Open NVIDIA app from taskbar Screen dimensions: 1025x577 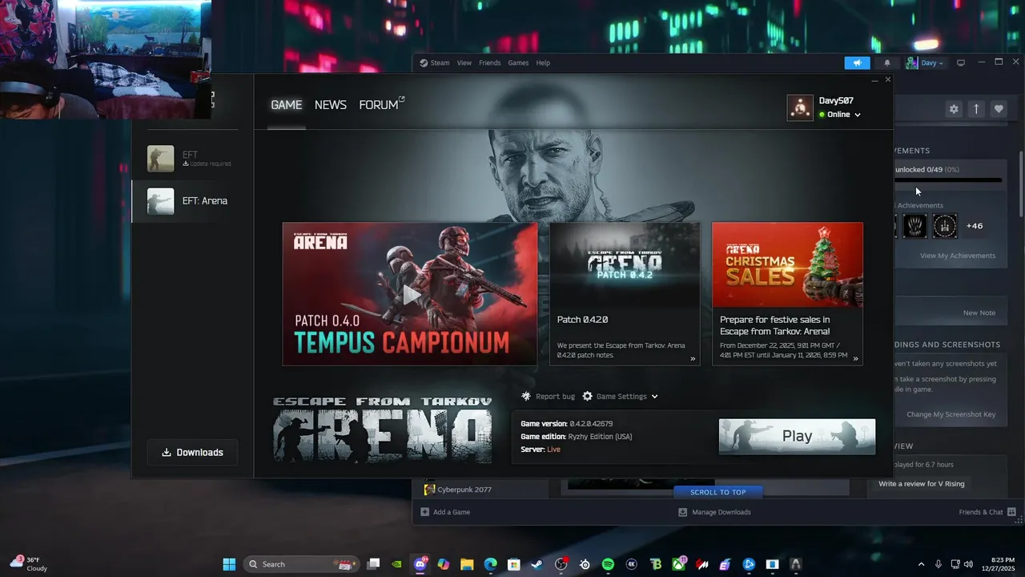coord(396,564)
